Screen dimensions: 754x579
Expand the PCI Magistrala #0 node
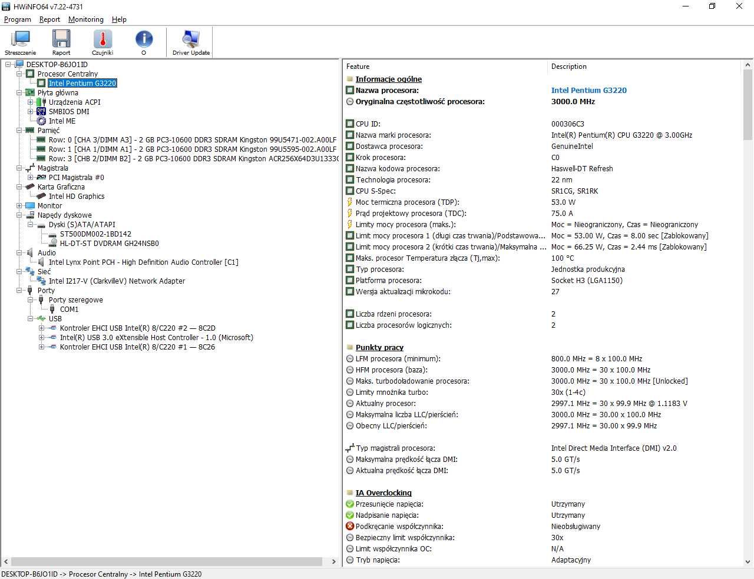click(31, 177)
